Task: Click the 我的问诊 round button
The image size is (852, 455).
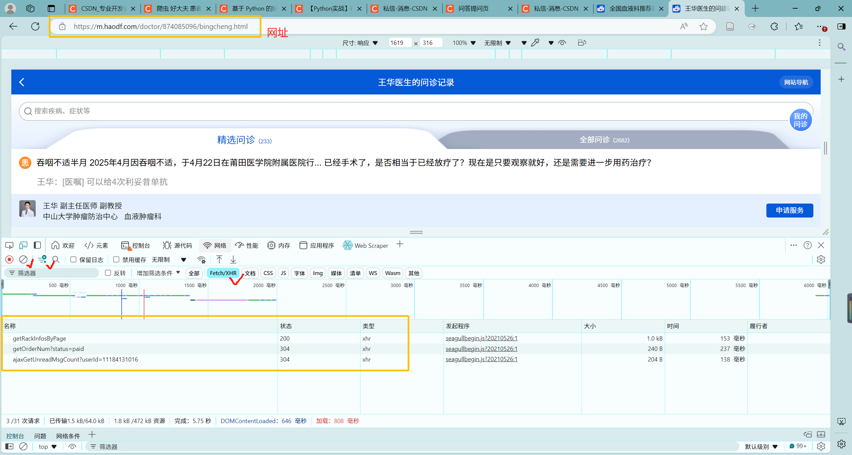Action: (x=800, y=120)
